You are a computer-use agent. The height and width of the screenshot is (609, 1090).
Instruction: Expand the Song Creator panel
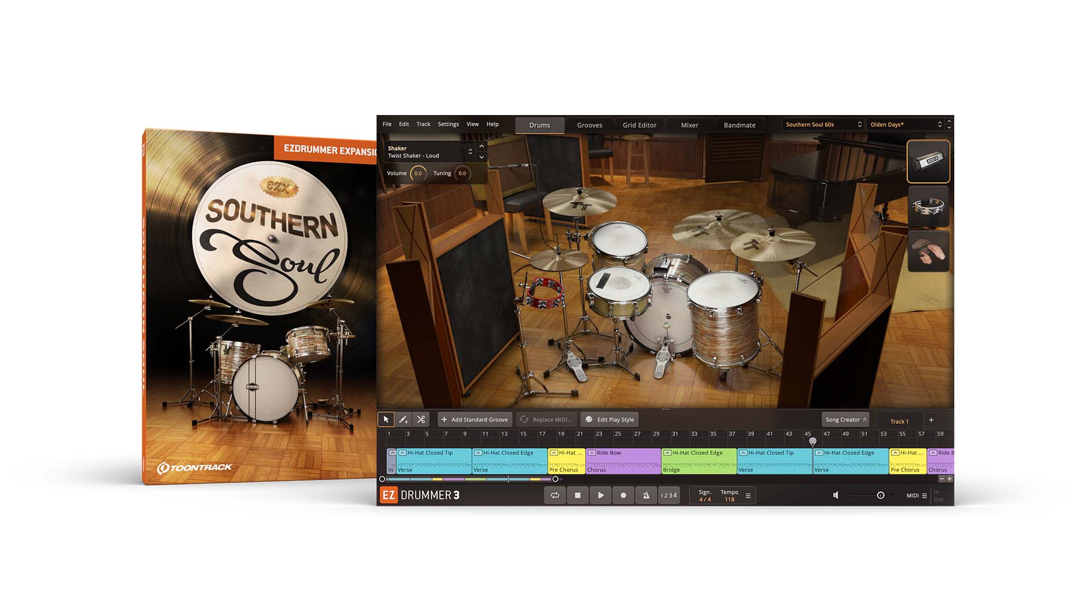845,419
